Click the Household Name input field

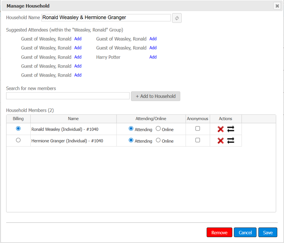[106, 18]
